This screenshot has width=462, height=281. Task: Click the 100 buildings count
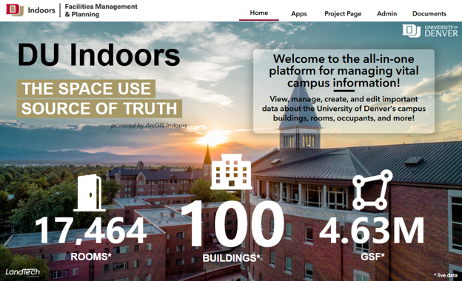[232, 223]
